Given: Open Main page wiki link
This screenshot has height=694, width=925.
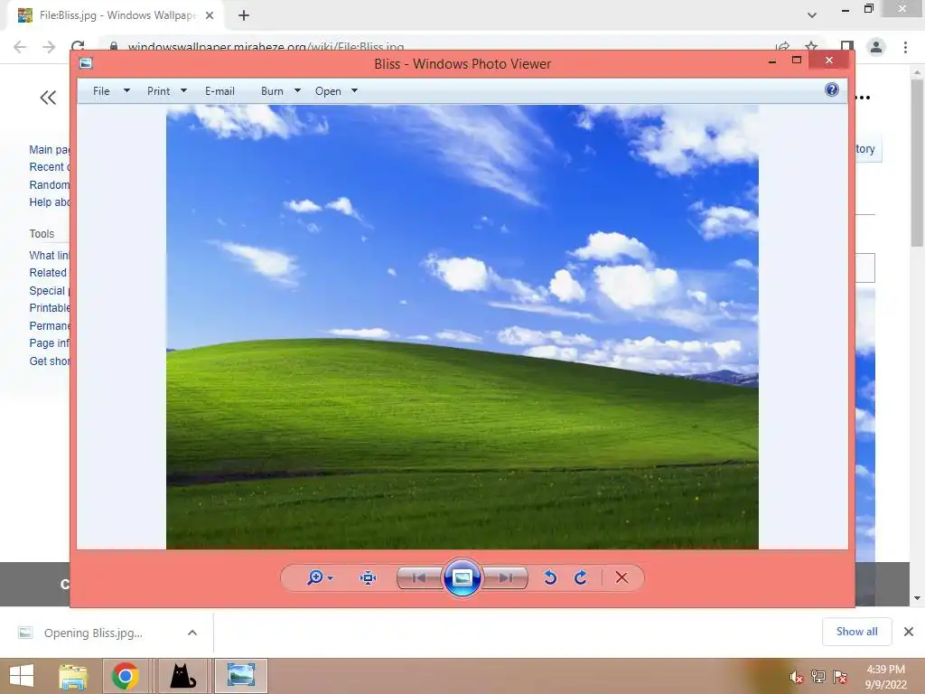Looking at the screenshot, I should click(50, 150).
